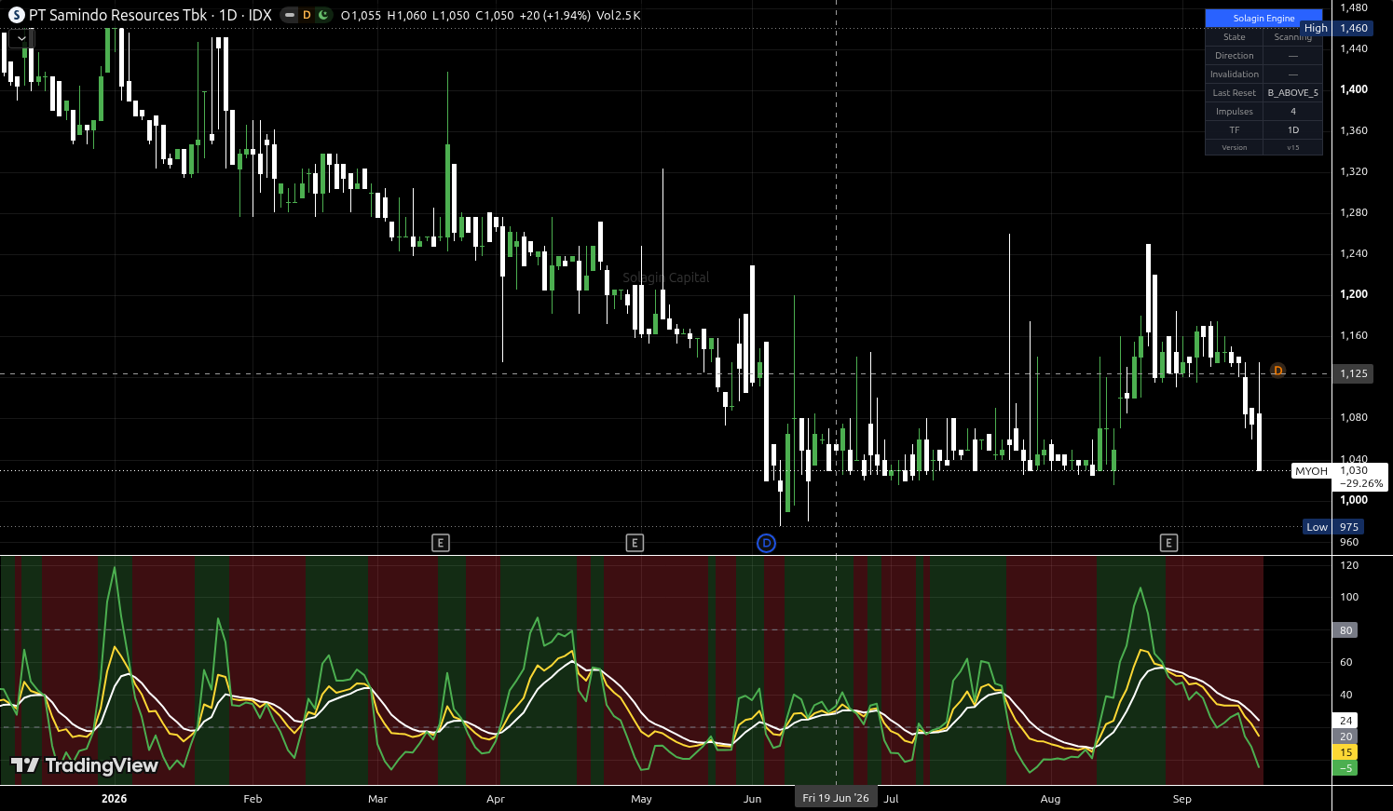The width and height of the screenshot is (1393, 811).
Task: Click the blue D dividend marker in June
Action: [x=766, y=543]
